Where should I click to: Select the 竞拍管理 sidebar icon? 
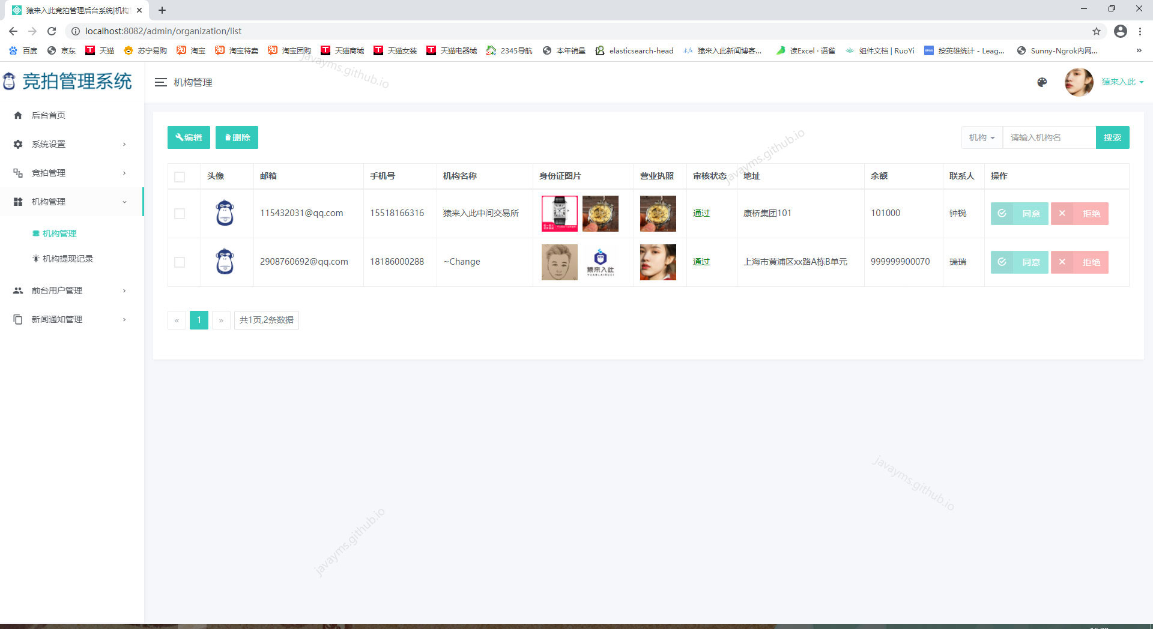coord(18,172)
